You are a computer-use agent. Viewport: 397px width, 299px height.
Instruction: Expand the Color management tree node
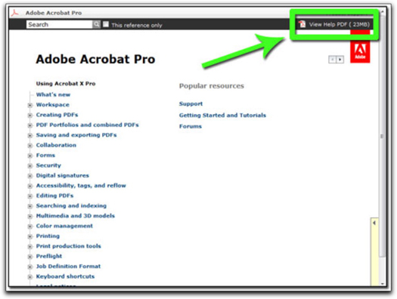[x=30, y=227]
